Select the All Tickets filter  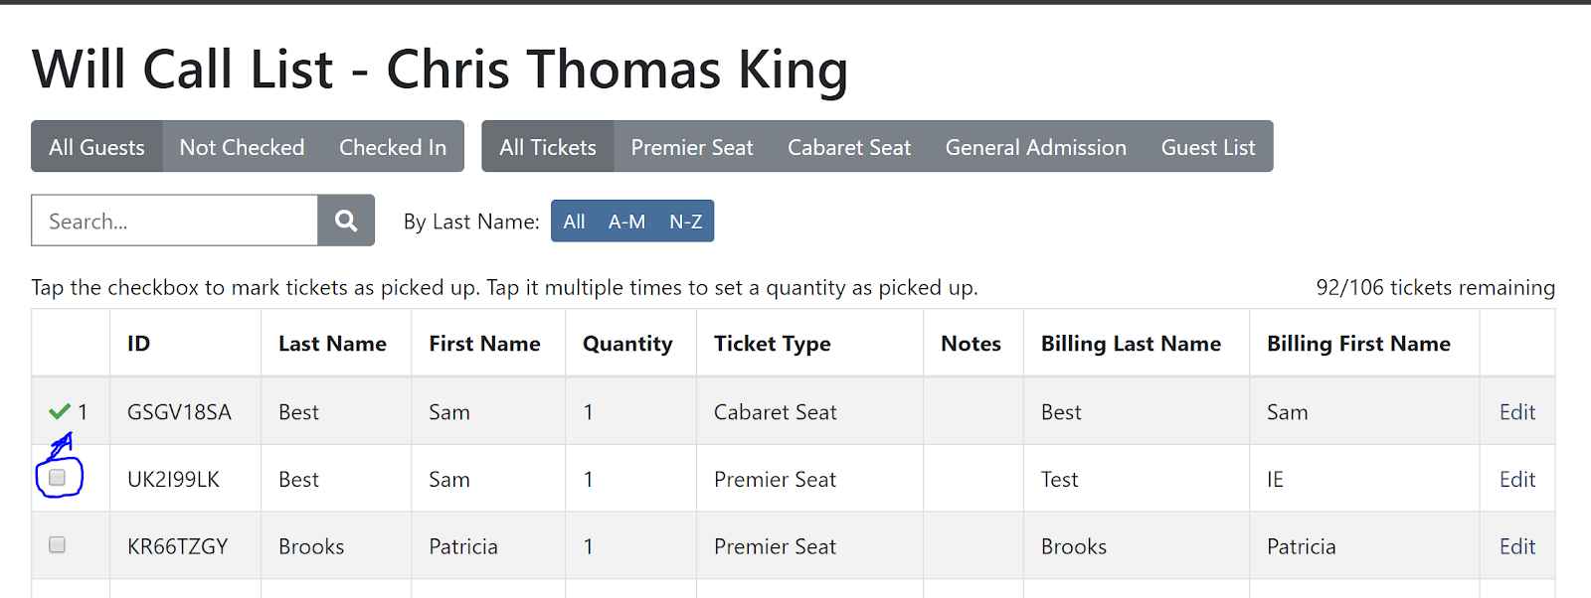coord(548,147)
